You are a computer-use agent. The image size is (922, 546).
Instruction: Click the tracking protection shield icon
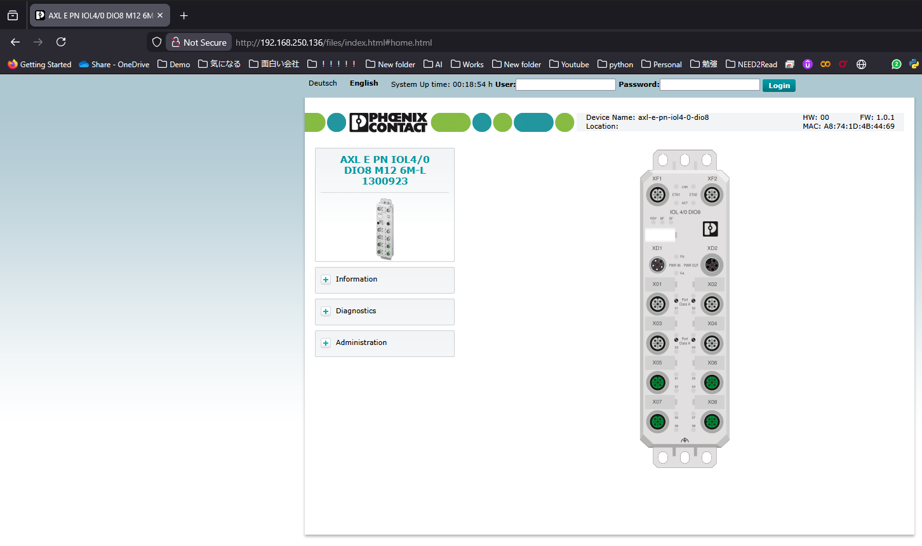tap(157, 42)
